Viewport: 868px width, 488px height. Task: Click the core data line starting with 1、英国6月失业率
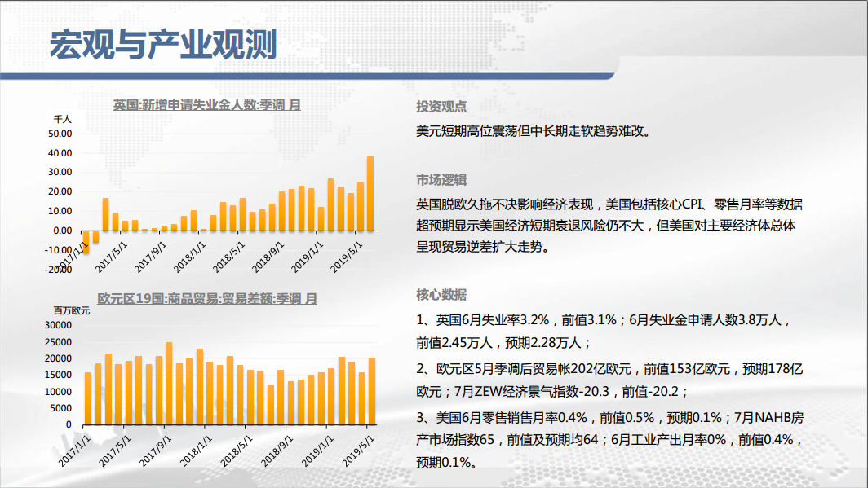pos(604,321)
